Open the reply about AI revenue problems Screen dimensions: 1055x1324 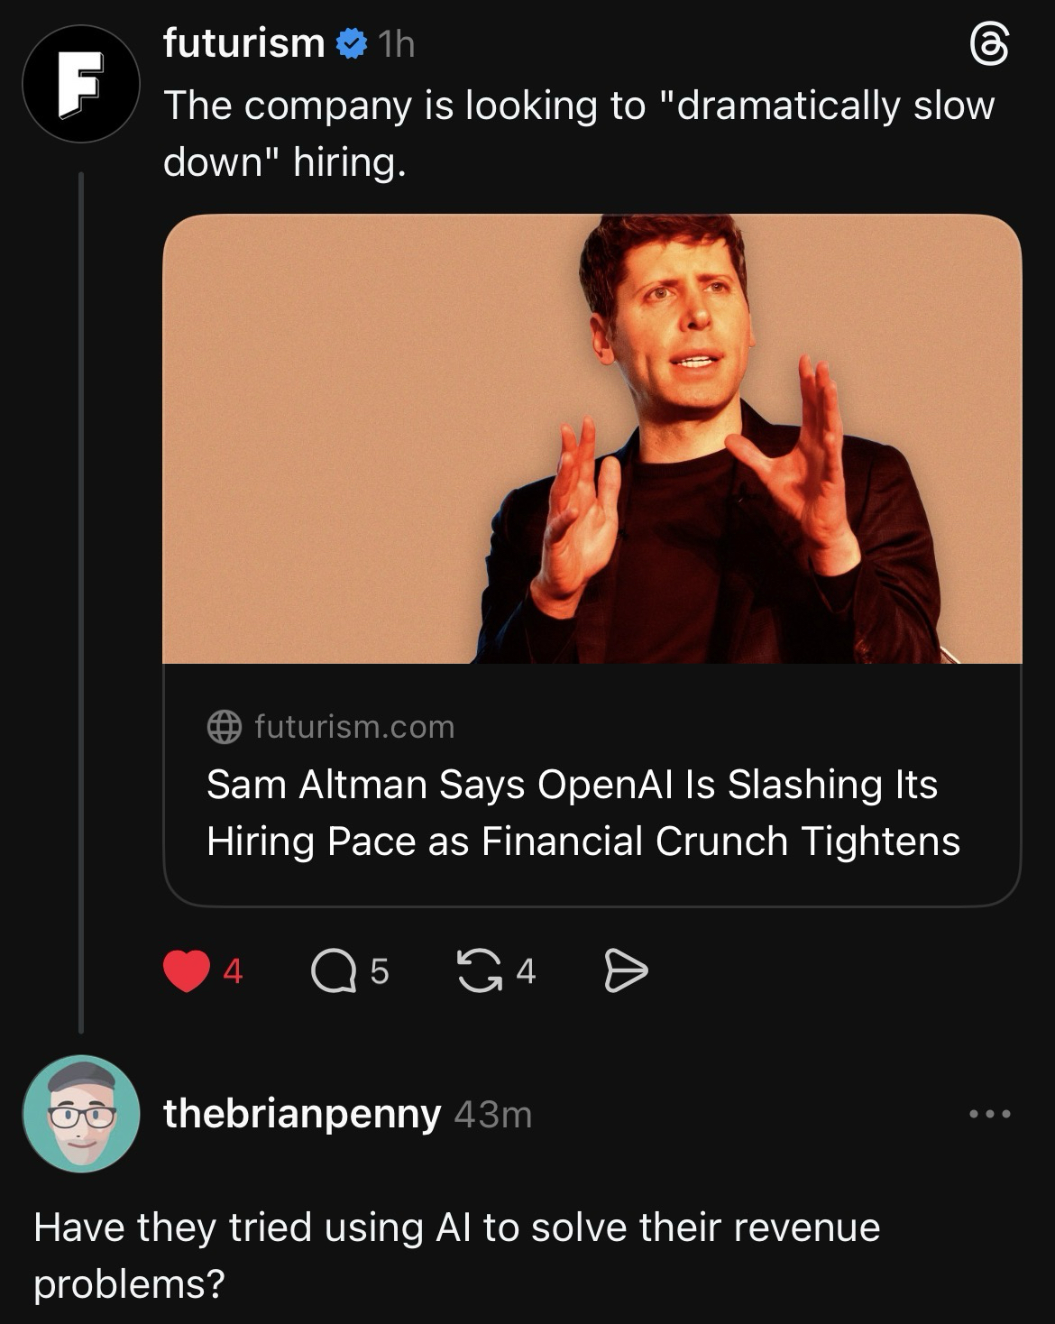click(x=456, y=1255)
